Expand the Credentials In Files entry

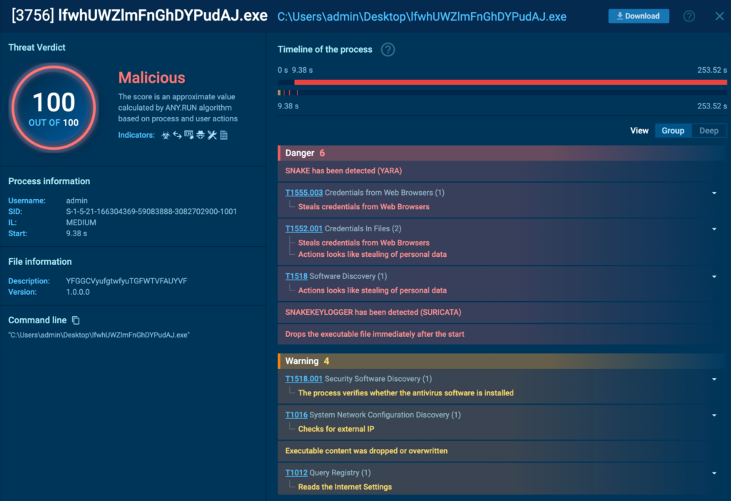coord(714,229)
